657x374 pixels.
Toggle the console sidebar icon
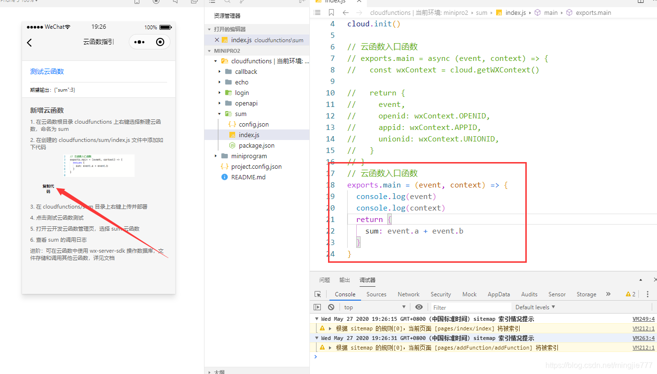pyautogui.click(x=317, y=307)
